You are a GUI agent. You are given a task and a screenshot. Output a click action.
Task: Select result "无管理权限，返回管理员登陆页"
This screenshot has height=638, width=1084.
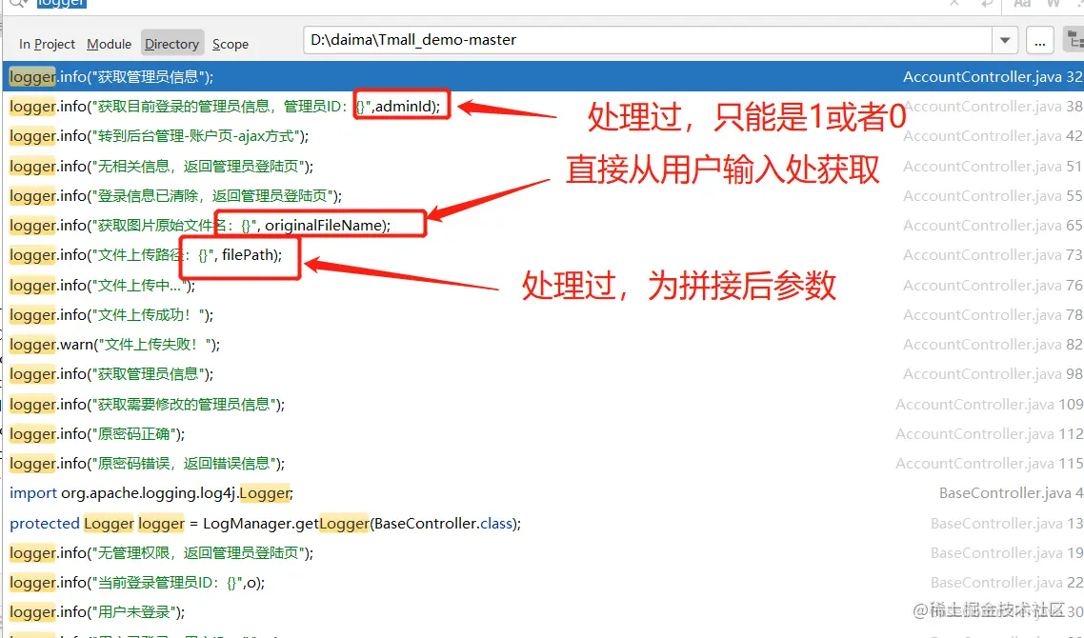coord(543,553)
